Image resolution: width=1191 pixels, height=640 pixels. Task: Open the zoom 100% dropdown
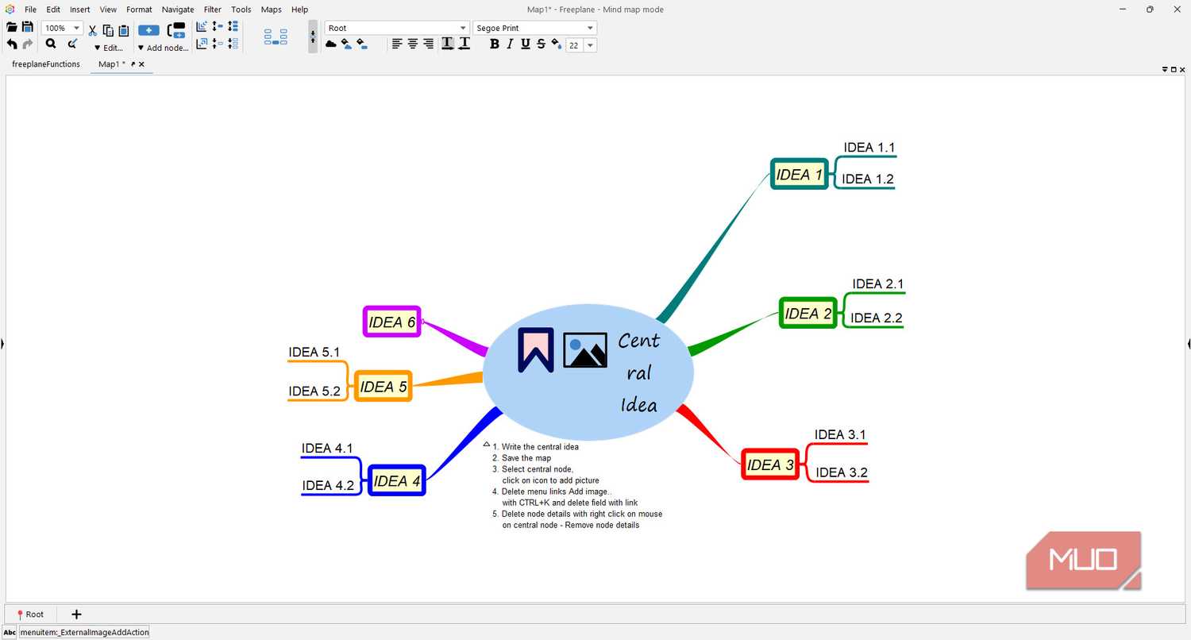click(x=76, y=28)
